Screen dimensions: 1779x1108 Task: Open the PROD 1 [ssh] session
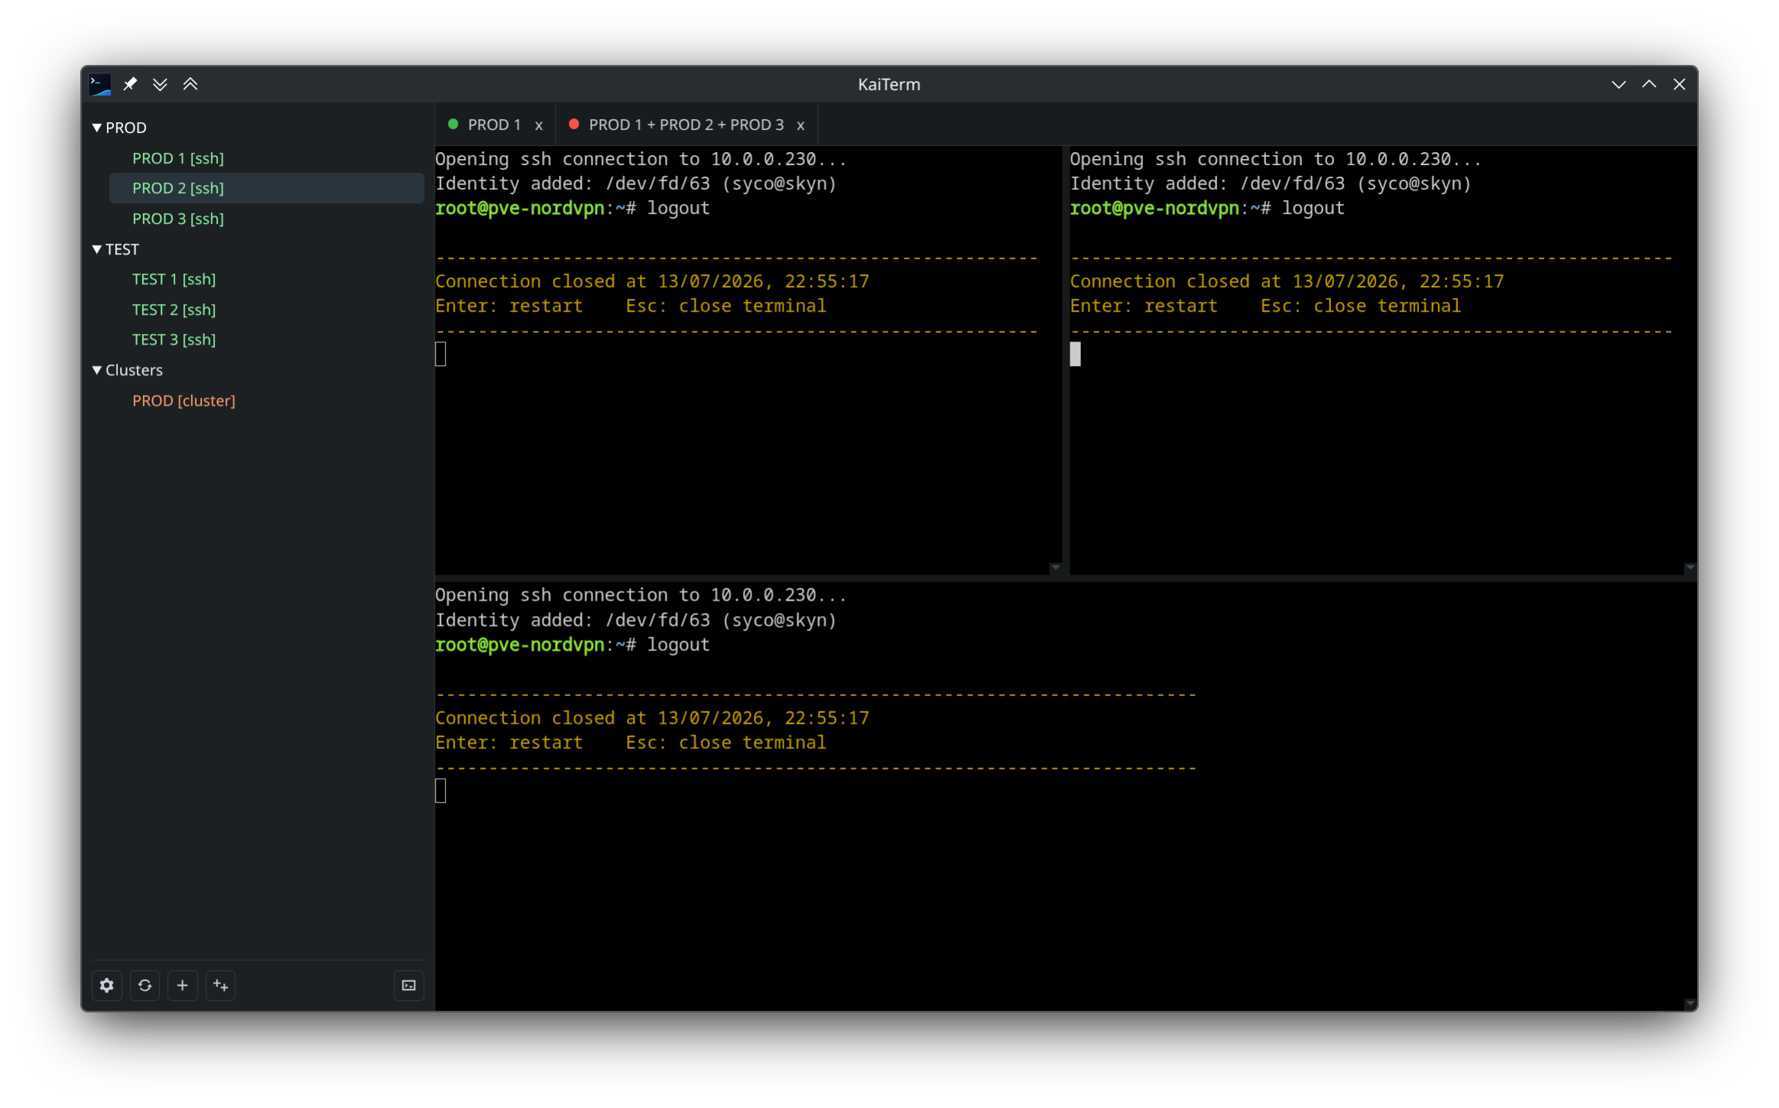pos(178,158)
